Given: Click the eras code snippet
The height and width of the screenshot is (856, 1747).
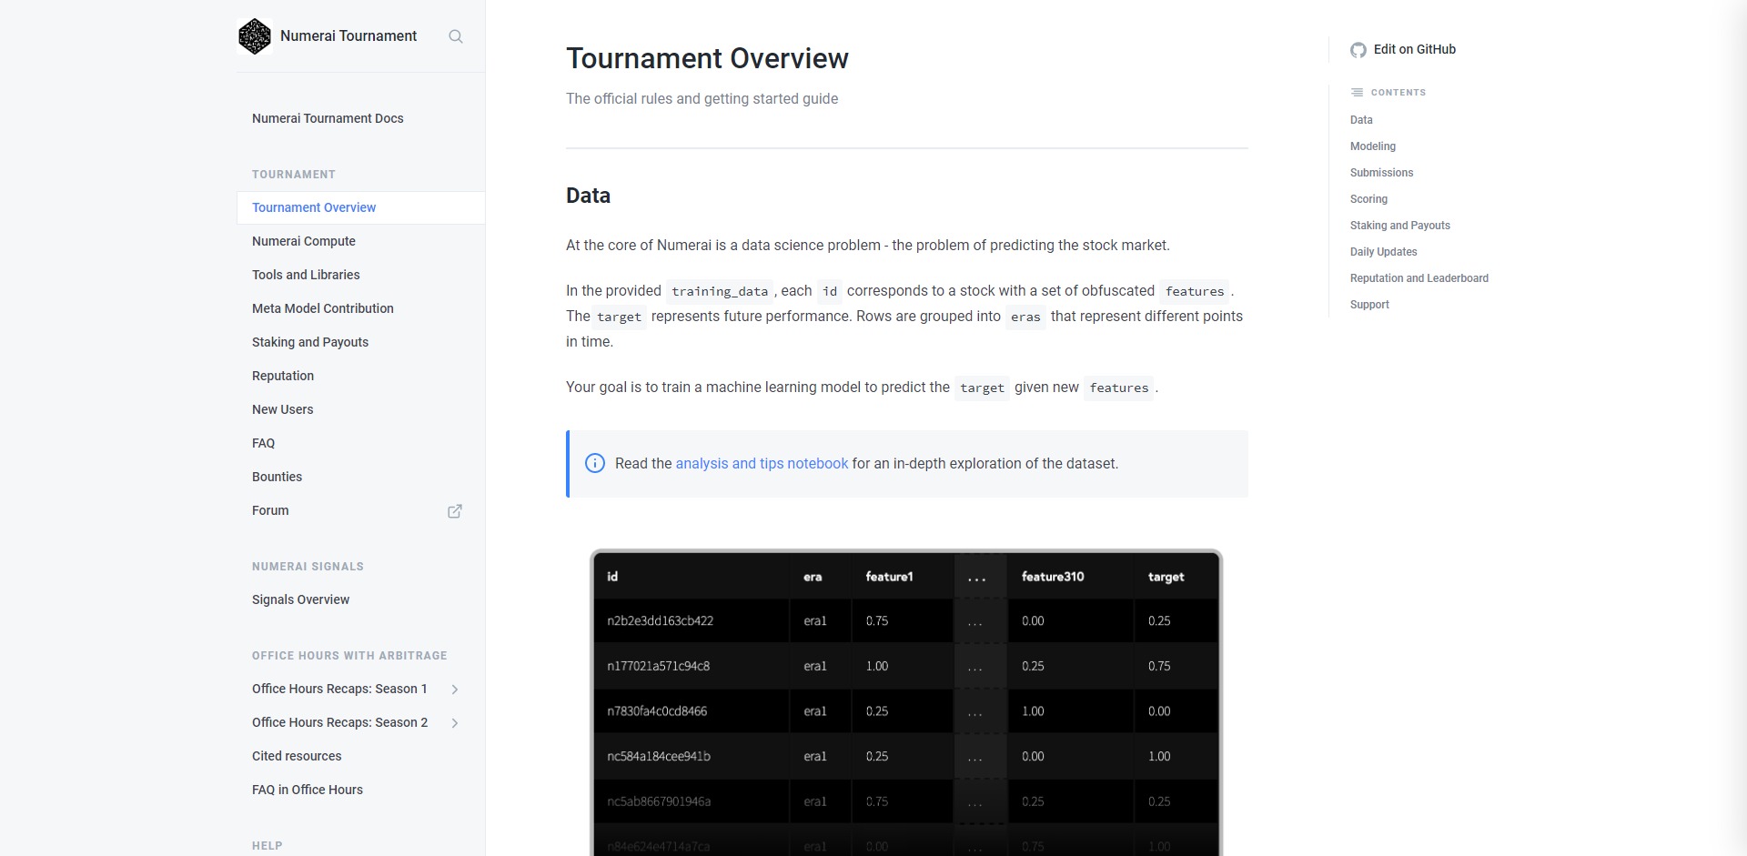Looking at the screenshot, I should (1025, 317).
